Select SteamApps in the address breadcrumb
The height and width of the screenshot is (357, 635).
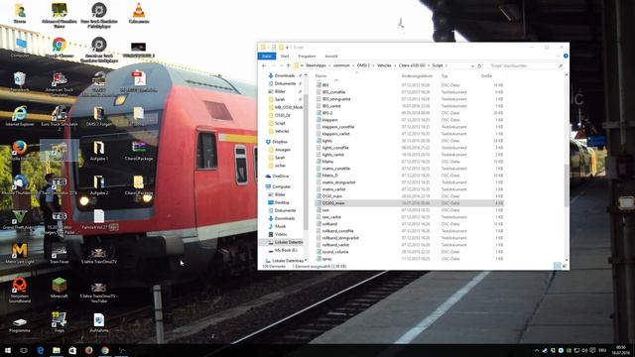(316, 65)
